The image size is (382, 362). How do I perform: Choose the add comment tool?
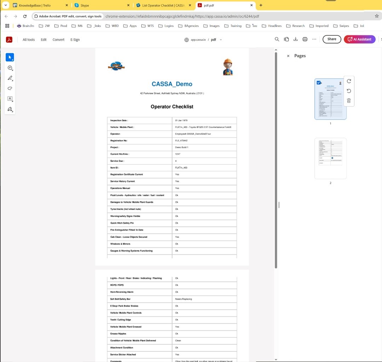pos(10,68)
